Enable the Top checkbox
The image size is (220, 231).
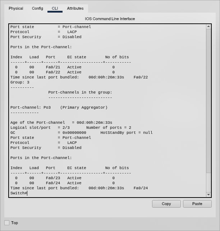[7, 223]
